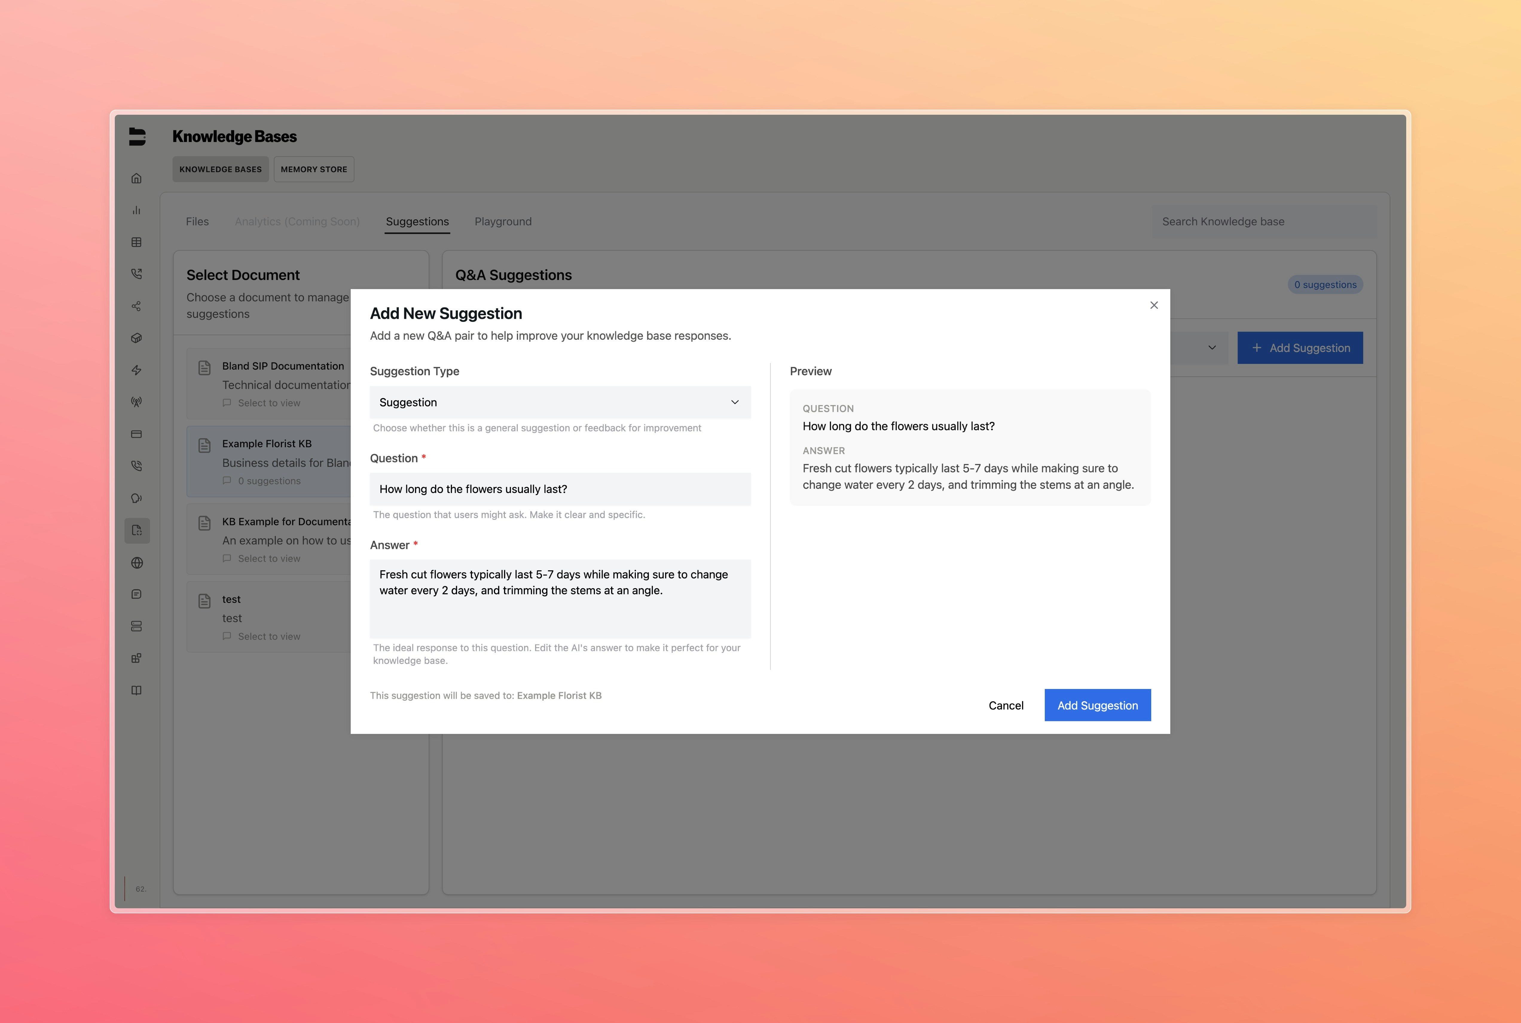This screenshot has width=1521, height=1023.
Task: Select the Analytics bar-chart sidebar icon
Action: pyautogui.click(x=136, y=209)
